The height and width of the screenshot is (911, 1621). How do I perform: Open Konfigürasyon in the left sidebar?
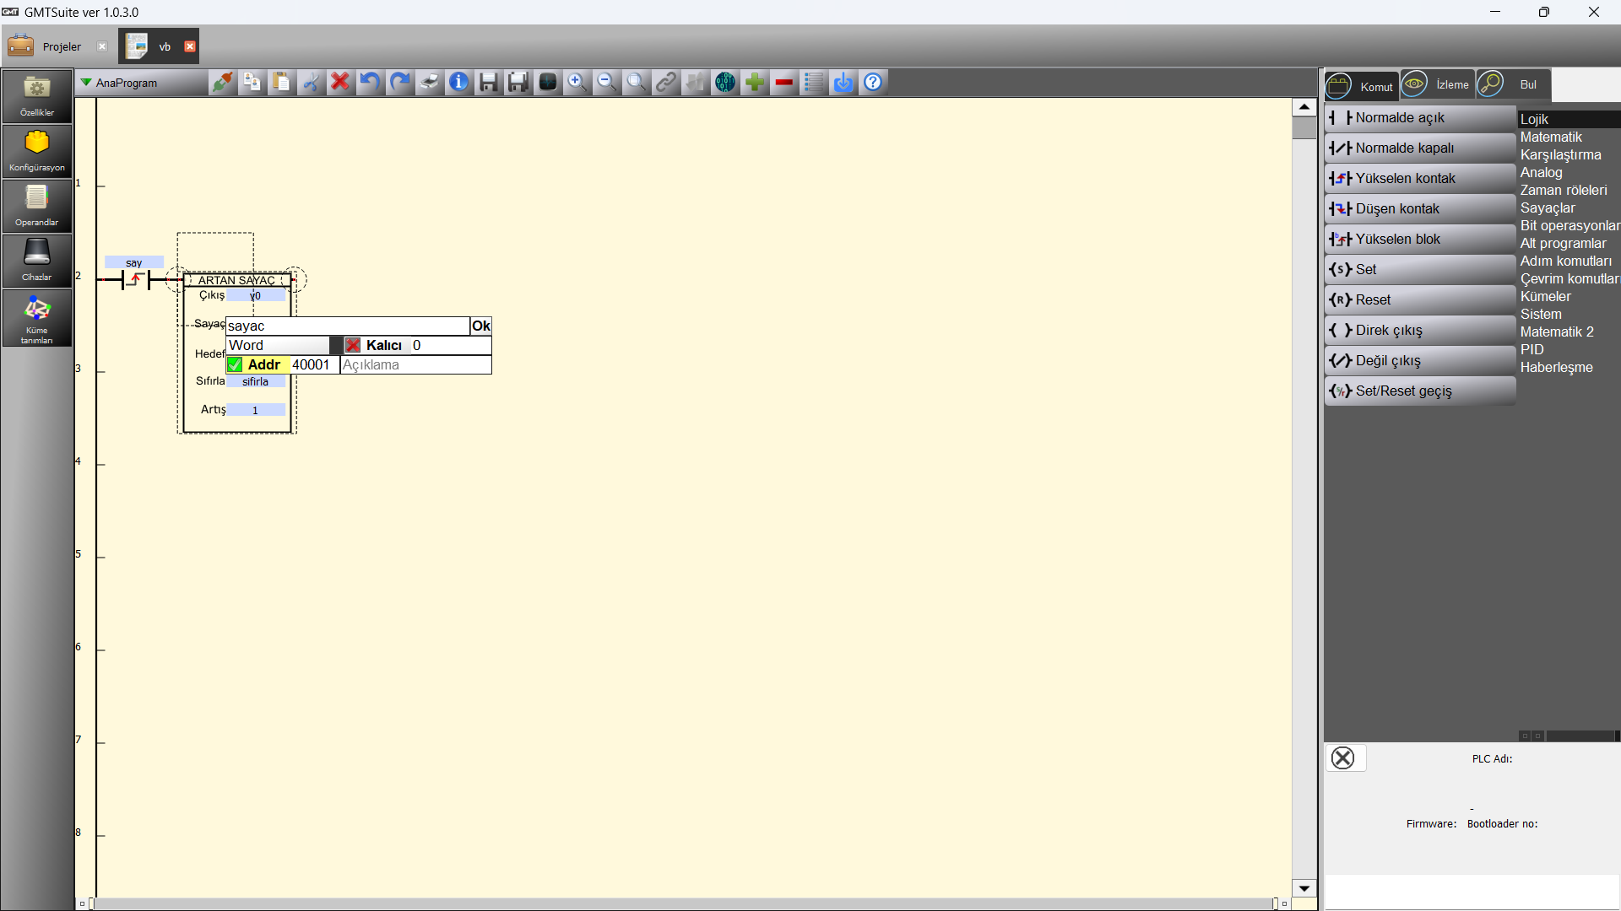tap(36, 150)
